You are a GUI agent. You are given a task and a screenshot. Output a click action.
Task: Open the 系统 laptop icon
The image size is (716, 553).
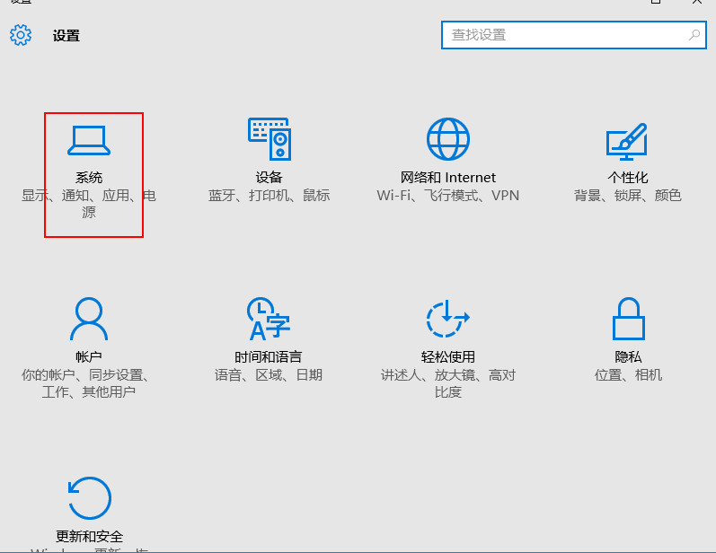pyautogui.click(x=89, y=140)
